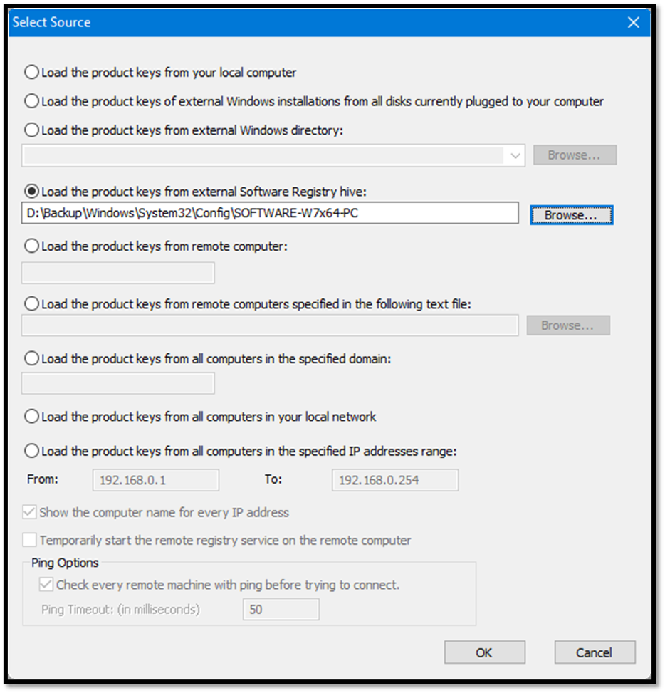Click the From IP address field
This screenshot has width=665, height=693.
click(x=155, y=480)
